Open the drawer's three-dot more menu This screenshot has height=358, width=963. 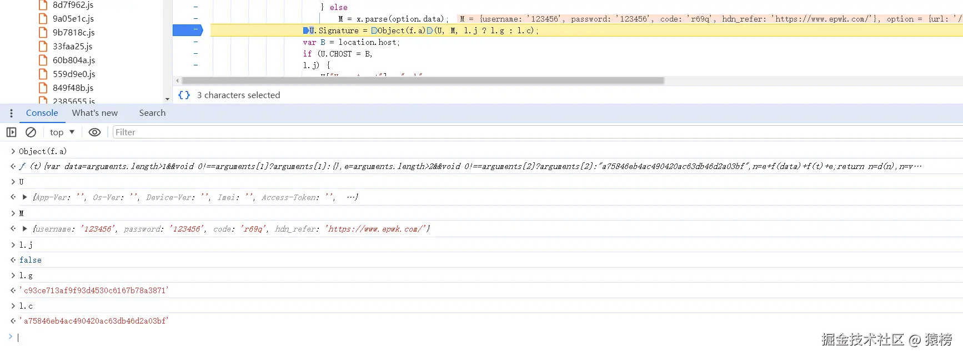11,113
